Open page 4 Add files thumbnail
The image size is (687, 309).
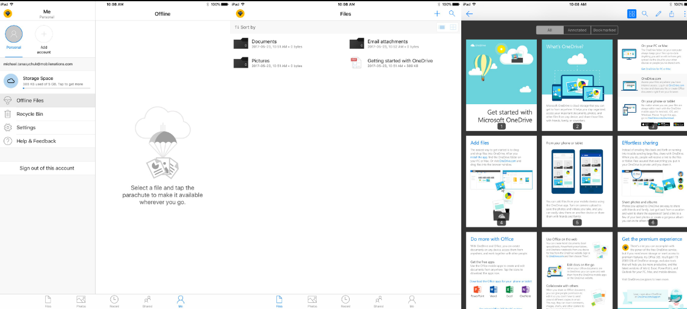(502, 181)
